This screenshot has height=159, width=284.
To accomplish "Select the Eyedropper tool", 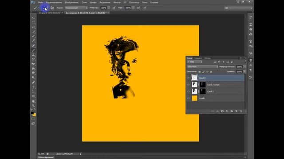I will pos(33,41).
